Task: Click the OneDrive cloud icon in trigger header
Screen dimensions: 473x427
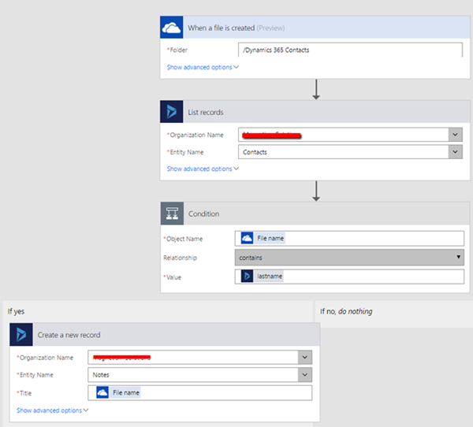Action: coord(172,28)
